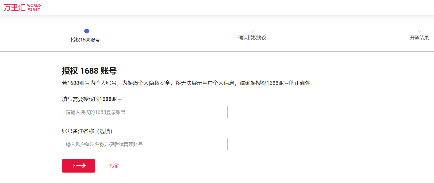434x183 pixels.
Task: Click the second step circle marker
Action: click(x=253, y=31)
